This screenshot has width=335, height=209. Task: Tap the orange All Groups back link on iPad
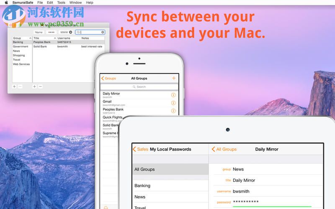[224, 149]
